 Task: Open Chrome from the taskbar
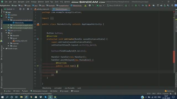click(x=31, y=97)
